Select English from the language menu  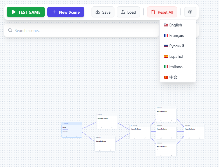pyautogui.click(x=178, y=25)
